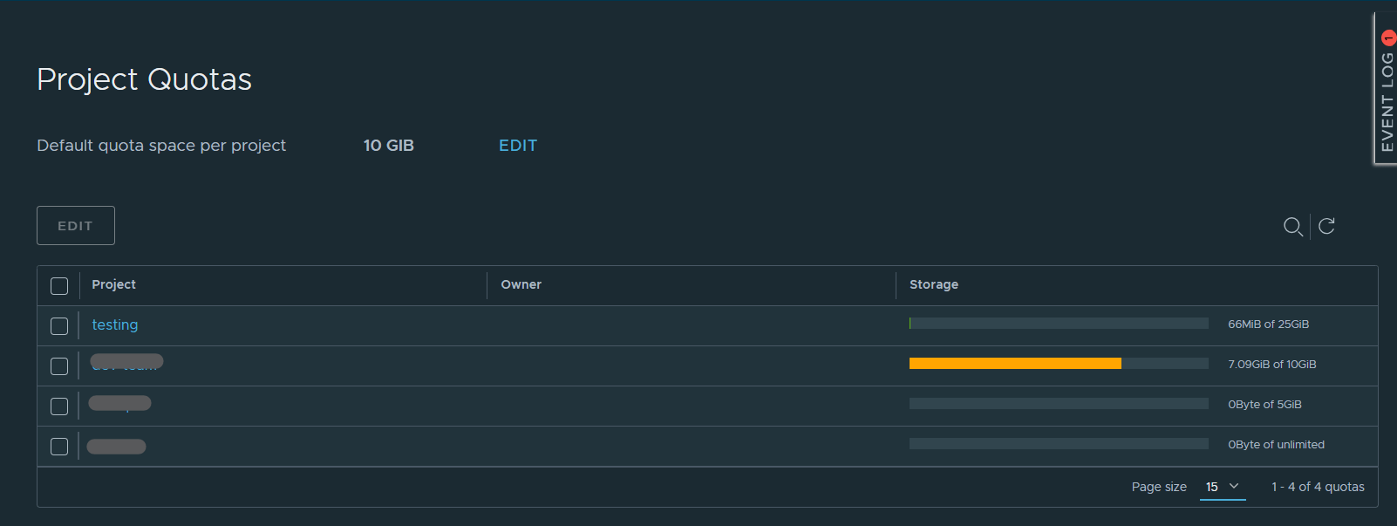1397x526 pixels.
Task: Check the box for the testing project
Action: [59, 326]
